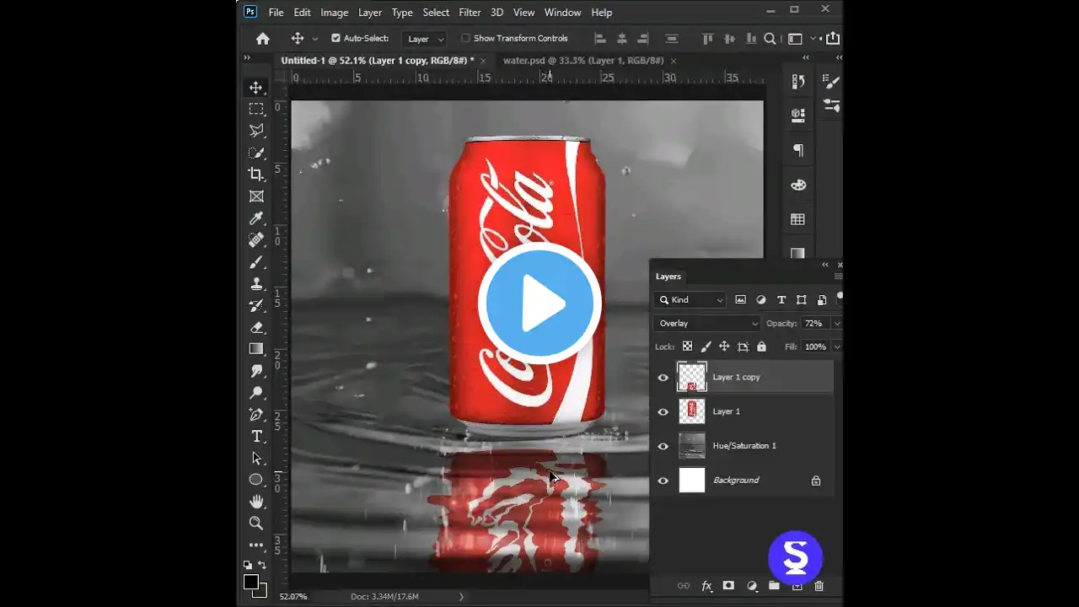
Task: Create a new layer
Action: [x=797, y=585]
